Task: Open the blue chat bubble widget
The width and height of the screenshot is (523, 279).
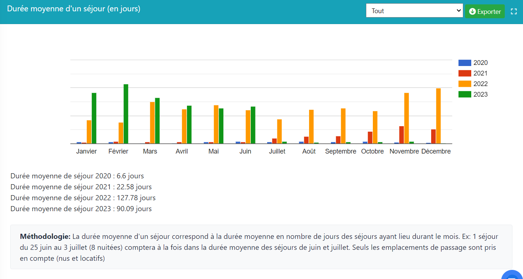Action: (x=513, y=275)
